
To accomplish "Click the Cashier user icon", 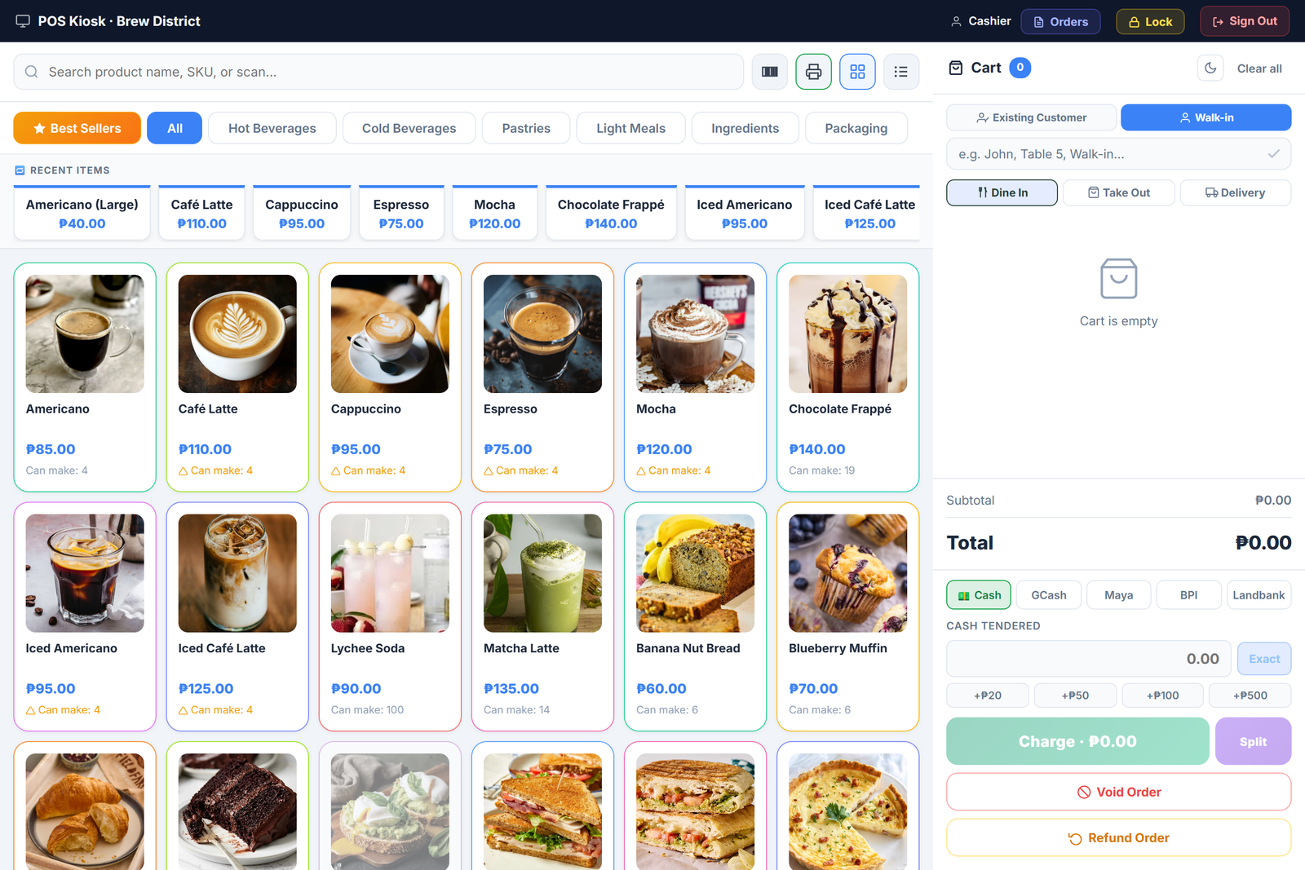I will 956,21.
